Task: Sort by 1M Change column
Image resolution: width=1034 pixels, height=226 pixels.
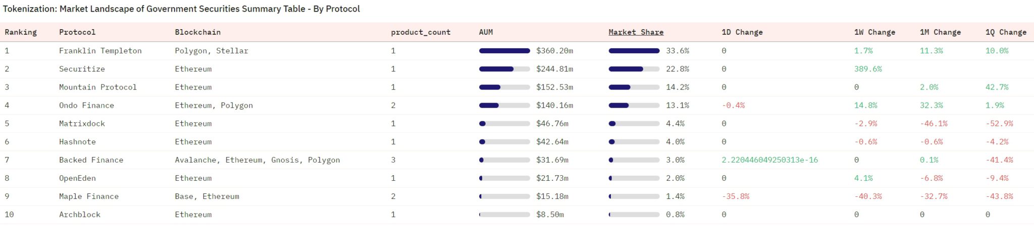Action: click(940, 32)
